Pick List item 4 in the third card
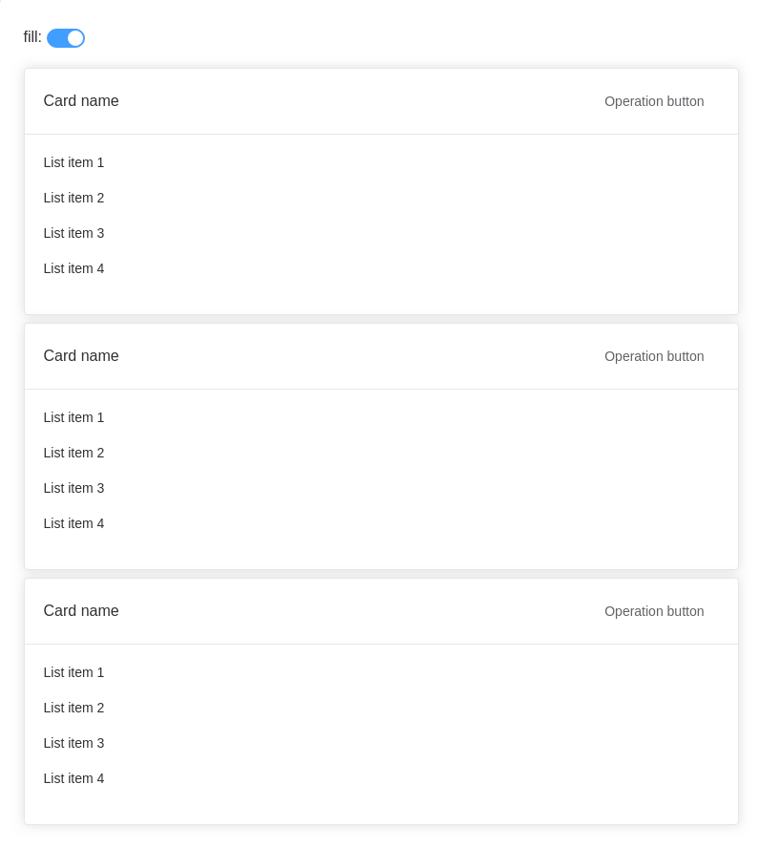 tap(74, 778)
